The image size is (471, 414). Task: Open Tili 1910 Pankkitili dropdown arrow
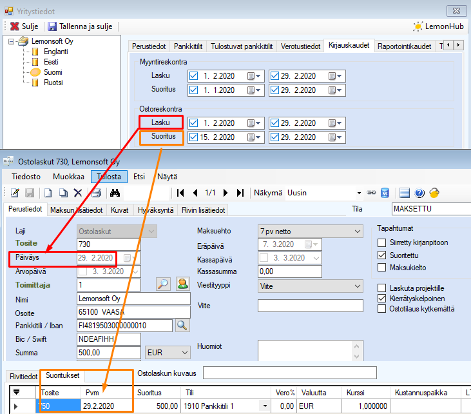(x=265, y=406)
